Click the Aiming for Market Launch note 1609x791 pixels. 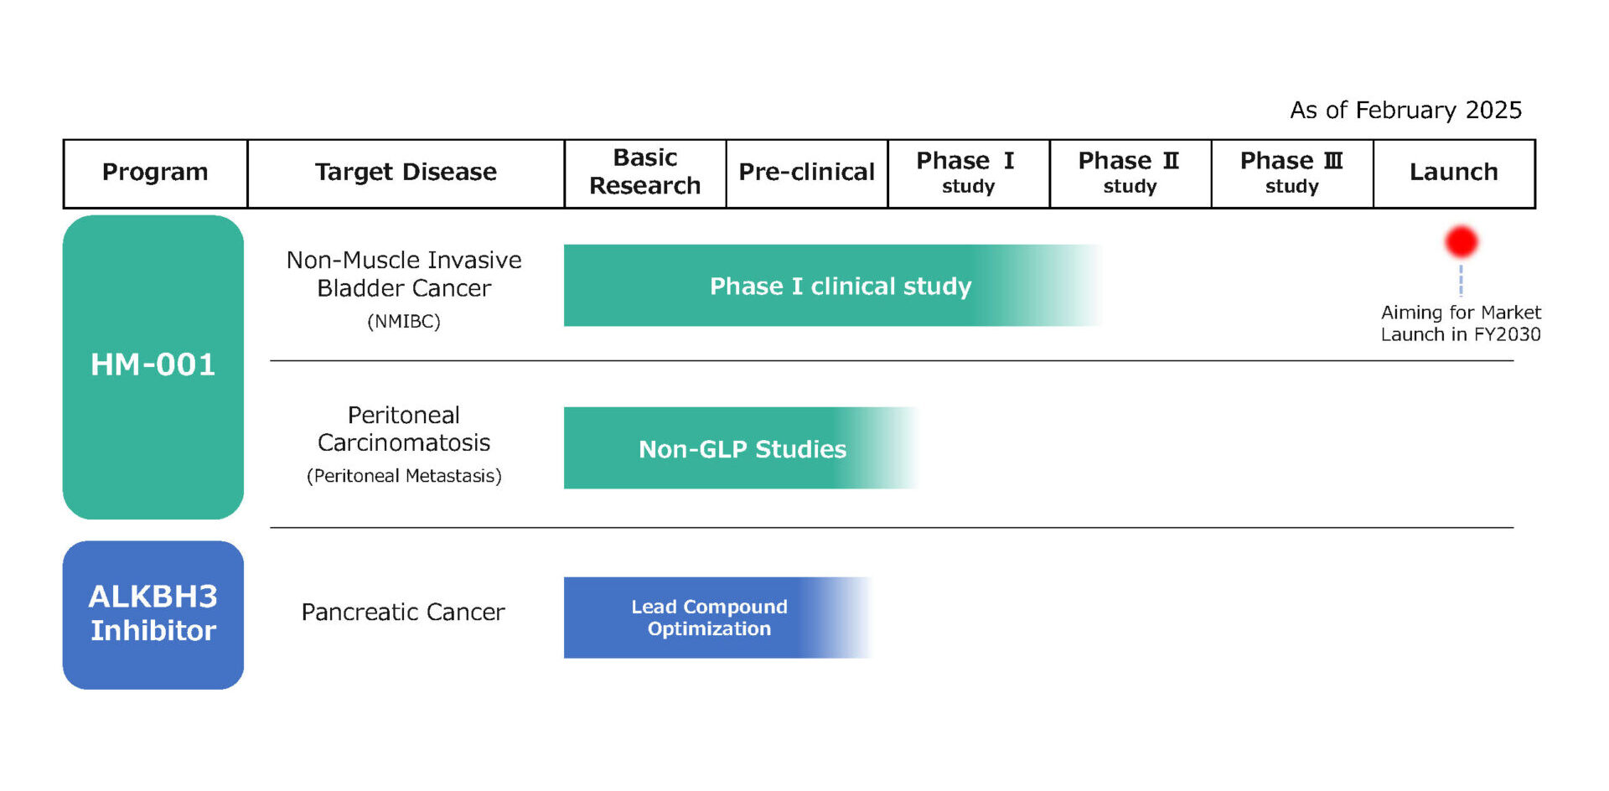click(1461, 323)
